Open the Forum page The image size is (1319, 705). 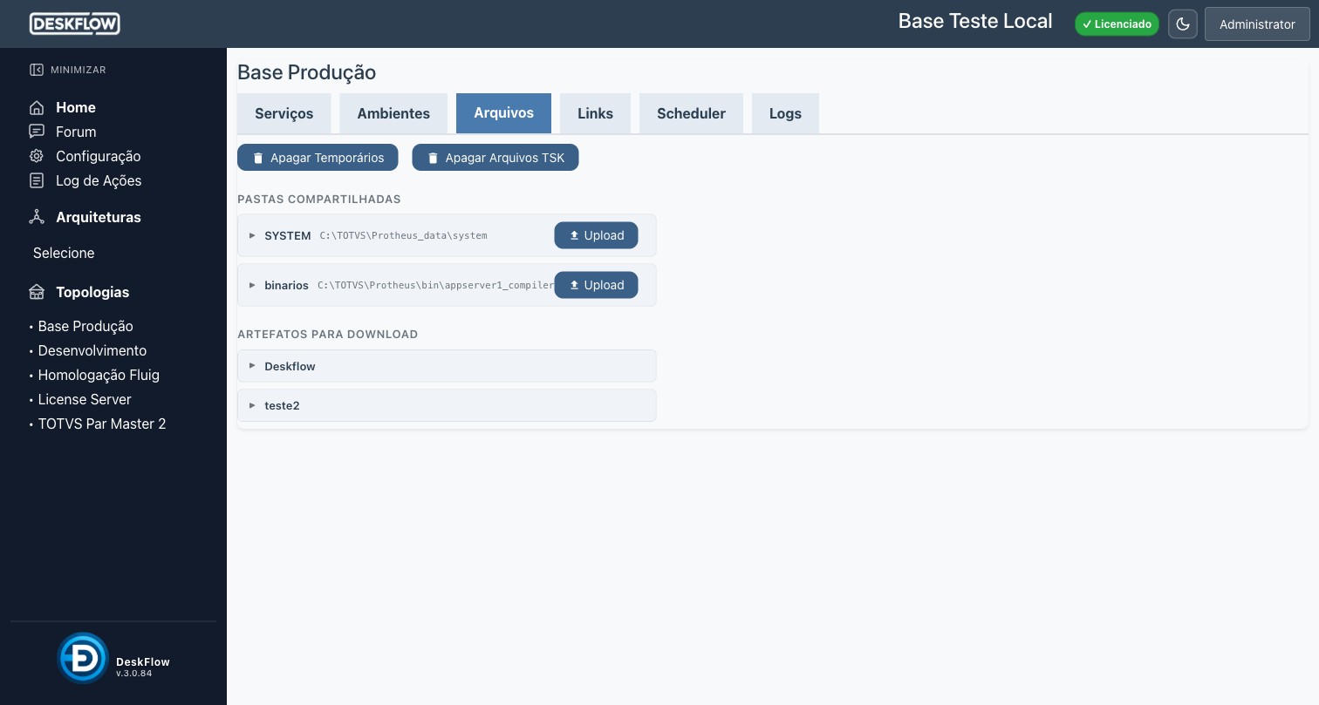tap(76, 132)
